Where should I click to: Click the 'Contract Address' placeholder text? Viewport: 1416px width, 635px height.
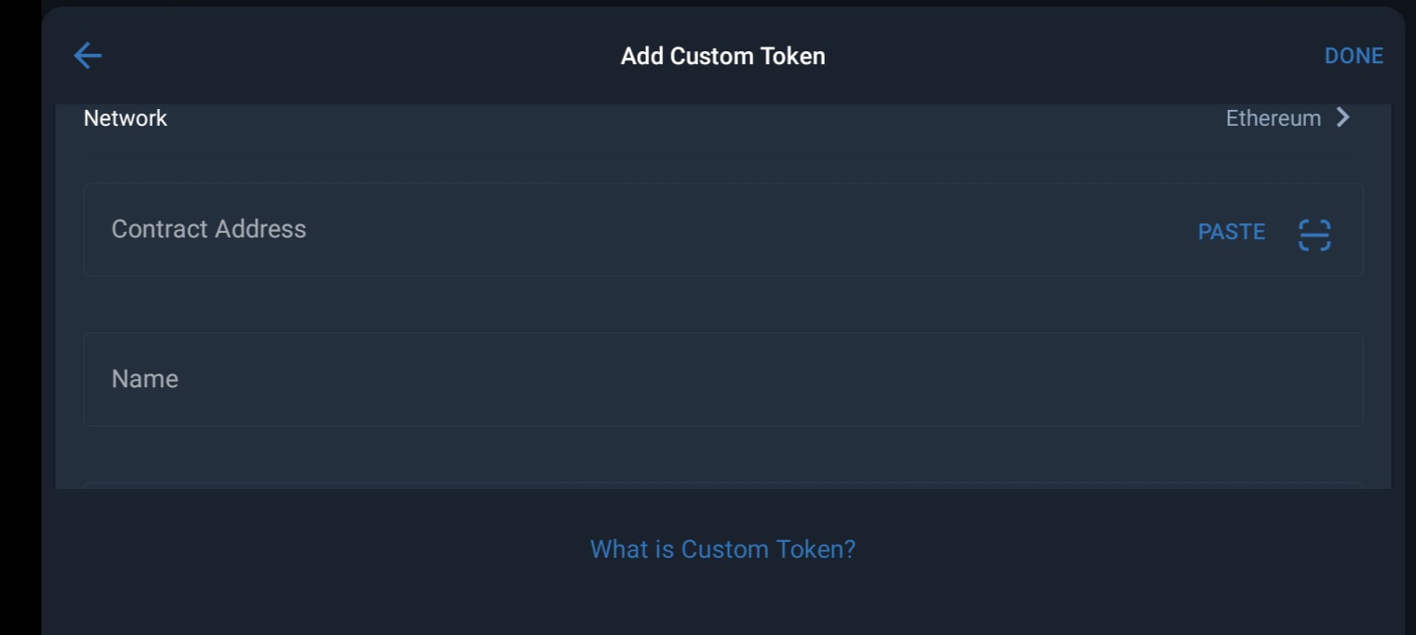click(x=209, y=229)
